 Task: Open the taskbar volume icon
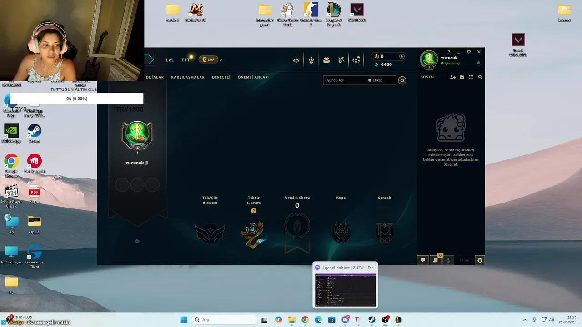tap(551, 320)
